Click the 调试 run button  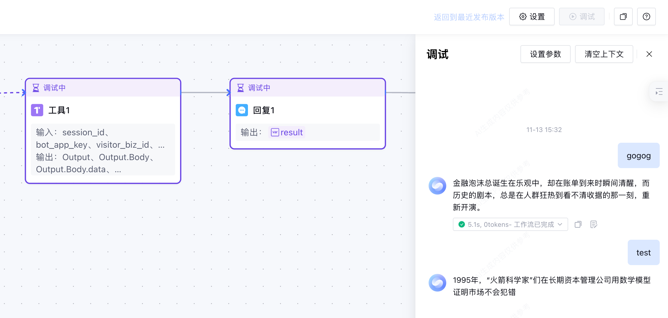[x=582, y=17]
